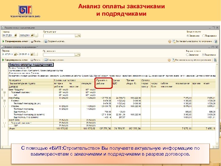Click end date field in подрядчикам window
The width and height of the screenshot is (221, 166).
25,54
